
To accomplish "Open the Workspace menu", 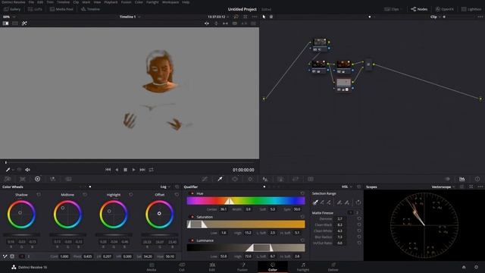I will [x=171, y=2].
